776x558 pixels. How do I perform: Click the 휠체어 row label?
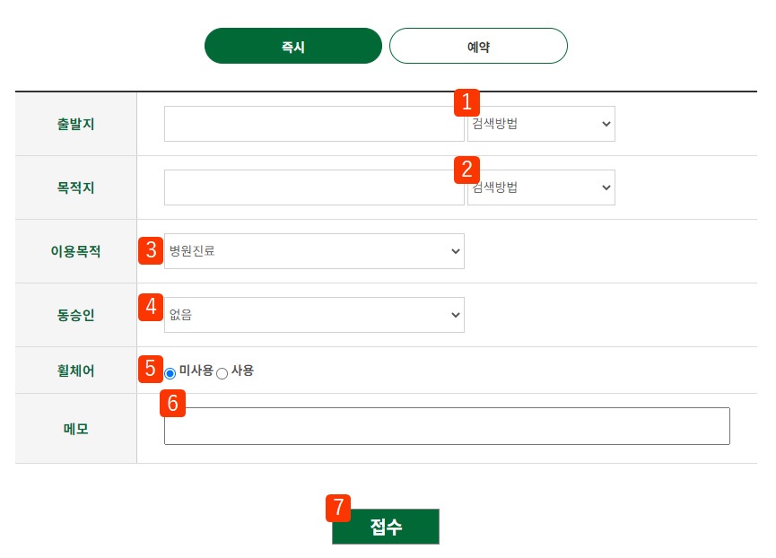pyautogui.click(x=75, y=371)
